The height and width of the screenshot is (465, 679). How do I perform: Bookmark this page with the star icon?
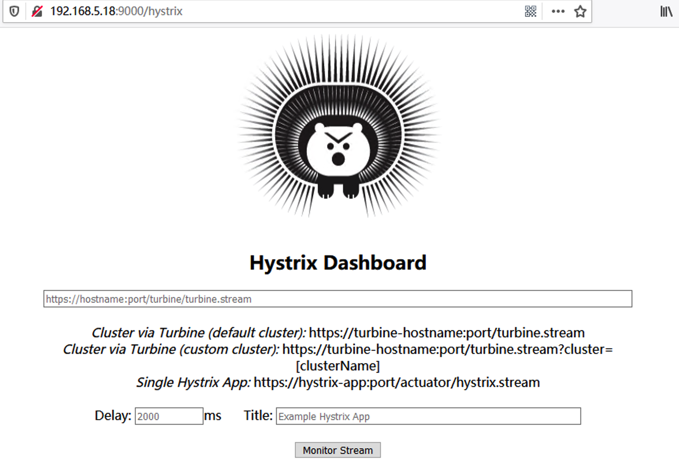click(580, 11)
